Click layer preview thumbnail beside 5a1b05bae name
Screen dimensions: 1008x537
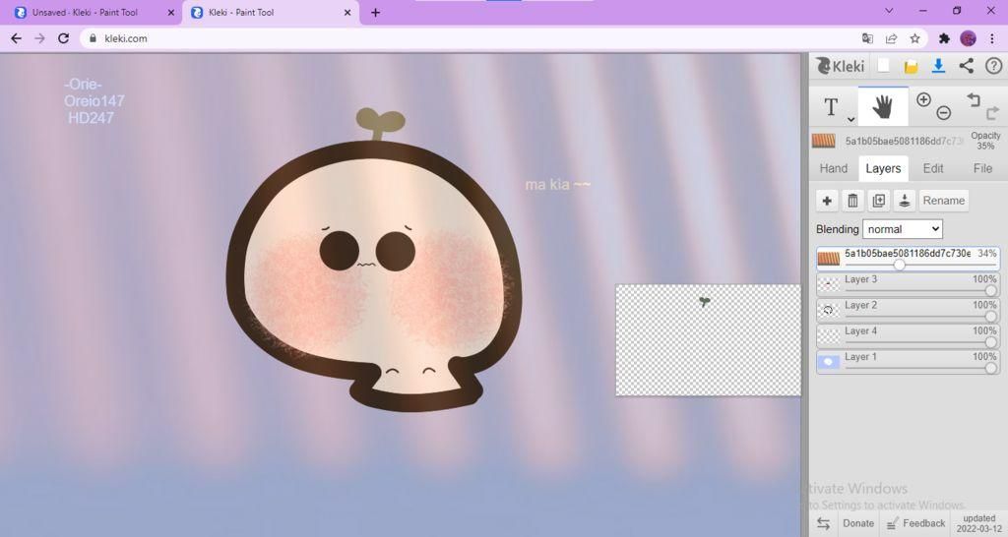[824, 141]
